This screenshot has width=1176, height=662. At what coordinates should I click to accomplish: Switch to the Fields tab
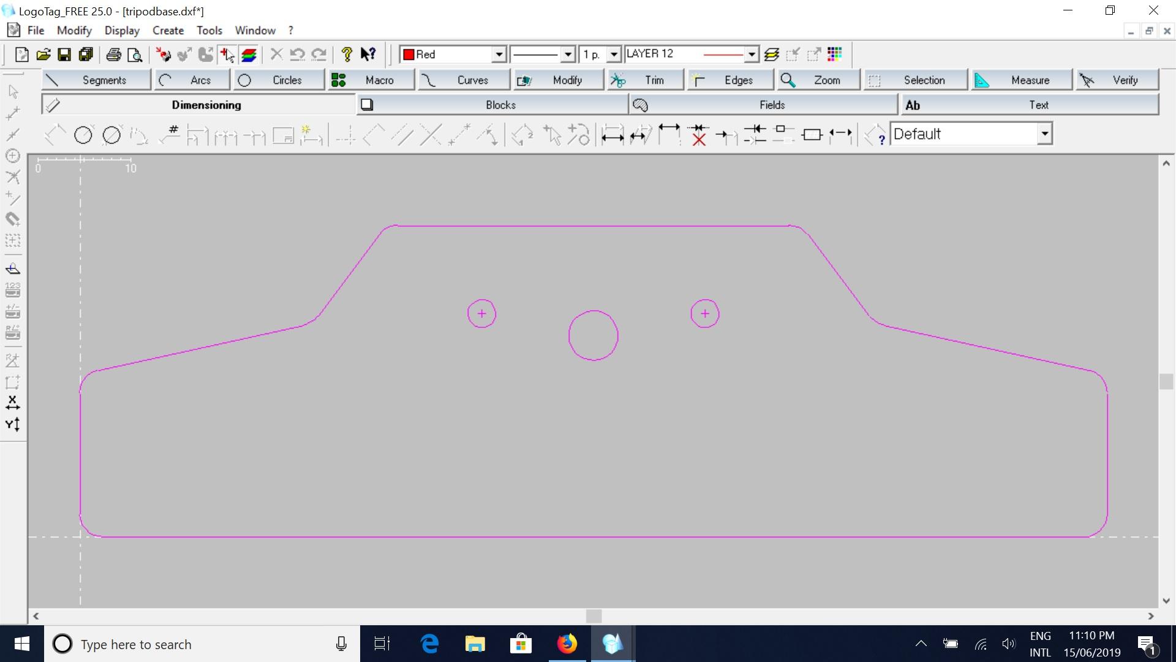point(763,105)
